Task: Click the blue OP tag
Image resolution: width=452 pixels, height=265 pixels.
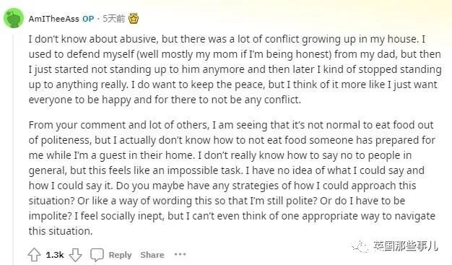Action: point(88,19)
